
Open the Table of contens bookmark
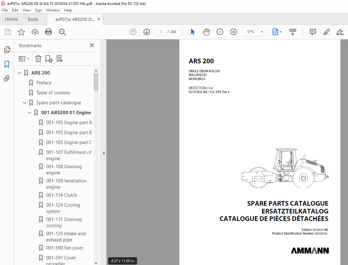[x=53, y=93]
